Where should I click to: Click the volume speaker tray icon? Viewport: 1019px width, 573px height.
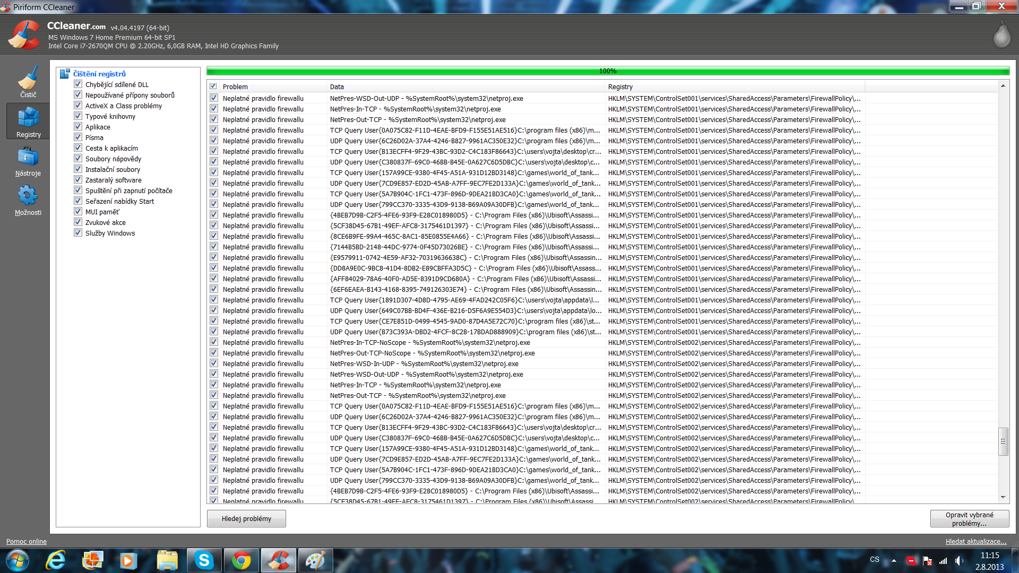click(x=959, y=560)
